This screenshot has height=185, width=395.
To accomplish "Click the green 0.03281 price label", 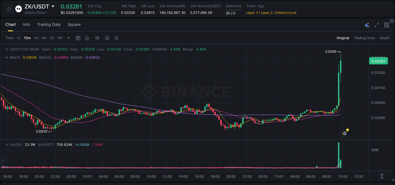I will [378, 61].
